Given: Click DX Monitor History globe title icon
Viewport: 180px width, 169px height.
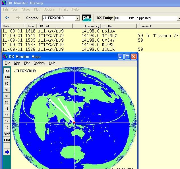Looking at the screenshot, I should pos(4,3).
